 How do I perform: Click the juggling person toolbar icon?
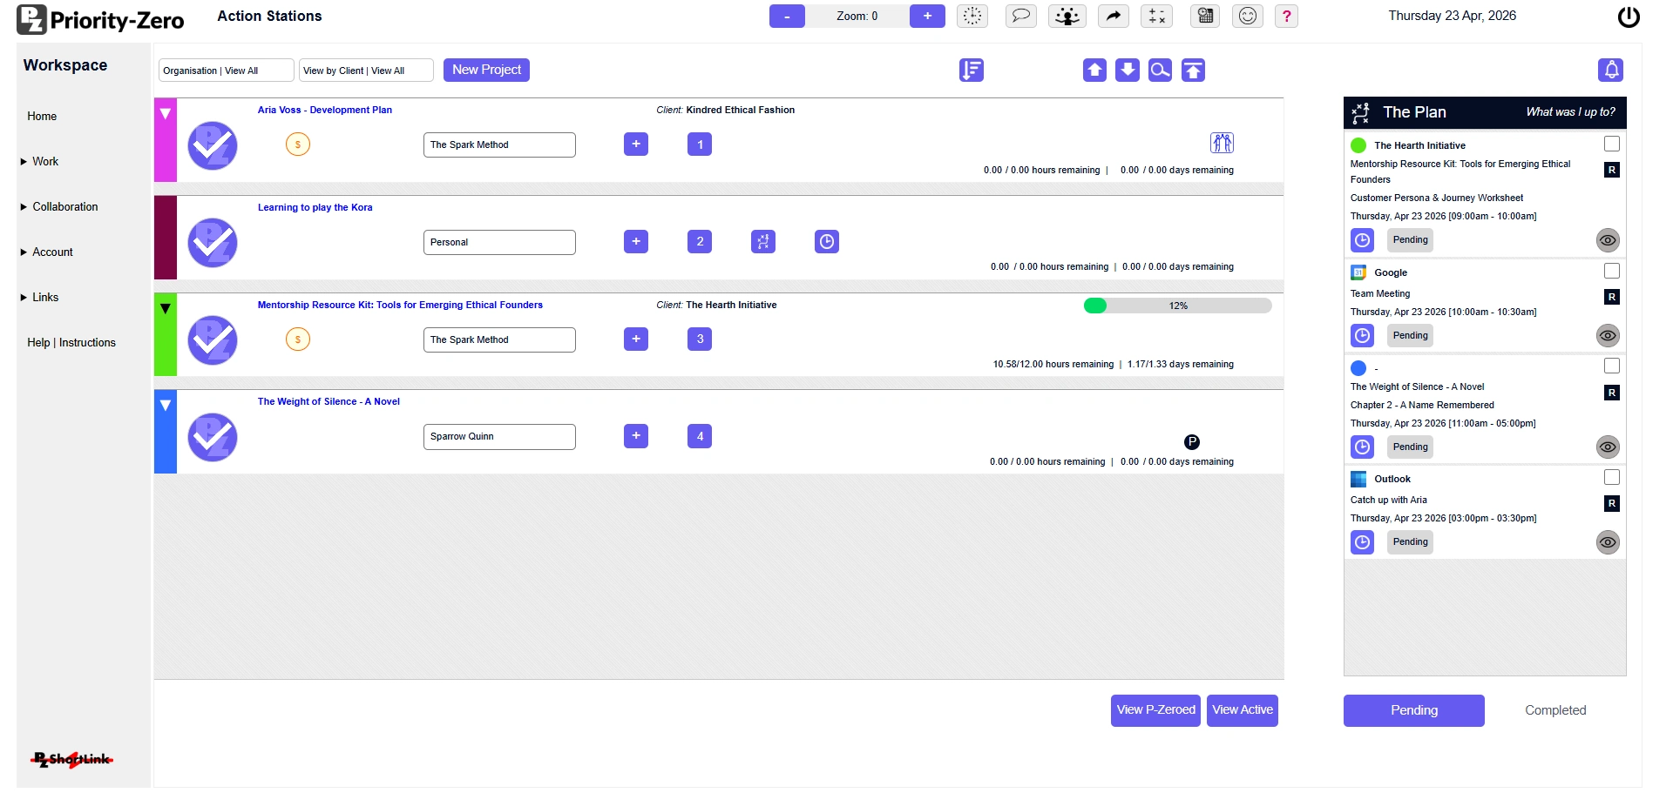pyautogui.click(x=1067, y=16)
